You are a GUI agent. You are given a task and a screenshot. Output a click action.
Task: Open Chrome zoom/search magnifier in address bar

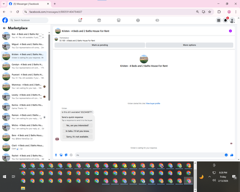(198, 12)
